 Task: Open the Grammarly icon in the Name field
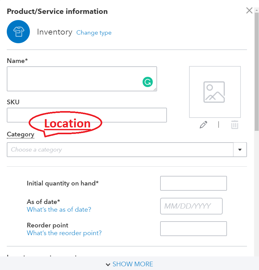[x=148, y=82]
